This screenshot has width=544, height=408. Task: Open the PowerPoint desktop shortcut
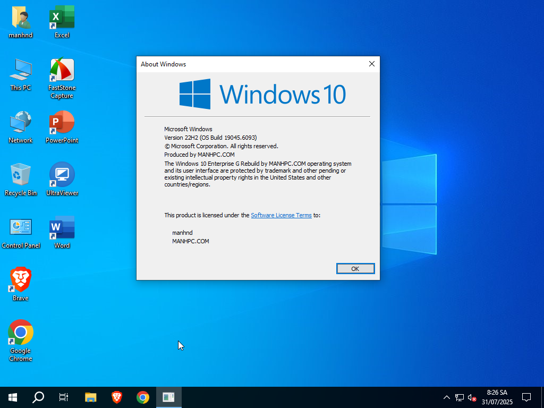click(62, 123)
